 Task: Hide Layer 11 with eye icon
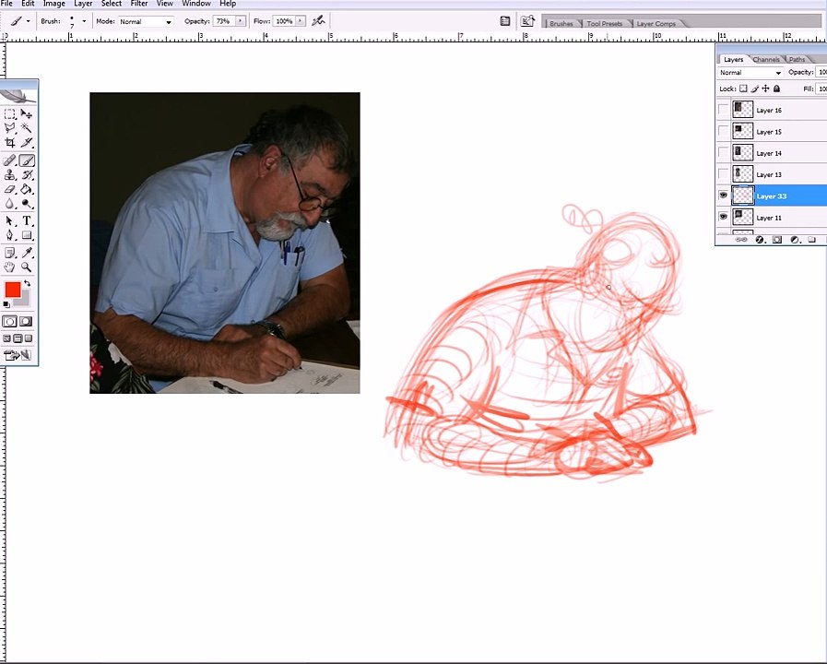[x=723, y=217]
